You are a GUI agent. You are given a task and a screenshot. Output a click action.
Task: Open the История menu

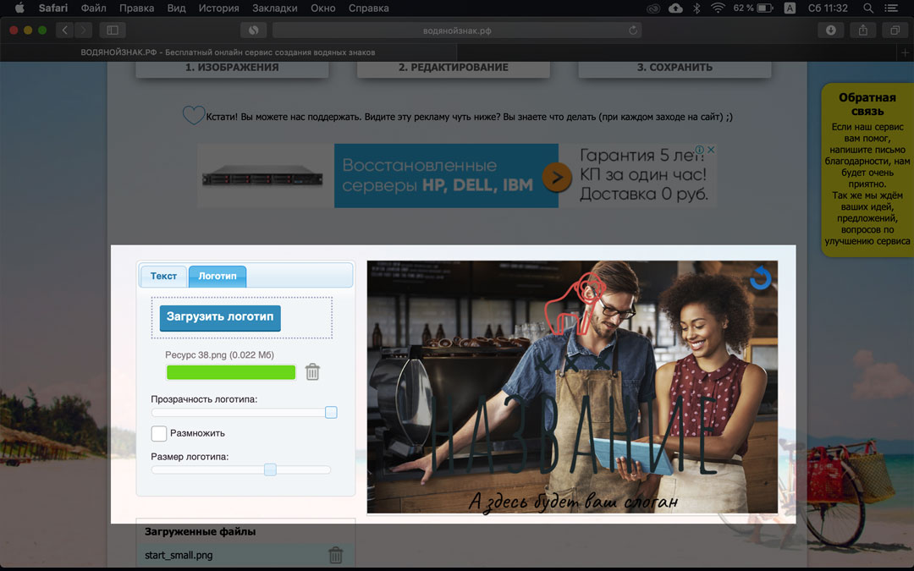click(218, 8)
